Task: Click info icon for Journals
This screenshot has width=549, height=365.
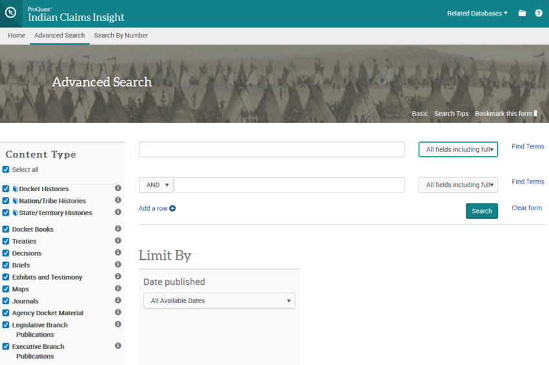Action: [118, 300]
